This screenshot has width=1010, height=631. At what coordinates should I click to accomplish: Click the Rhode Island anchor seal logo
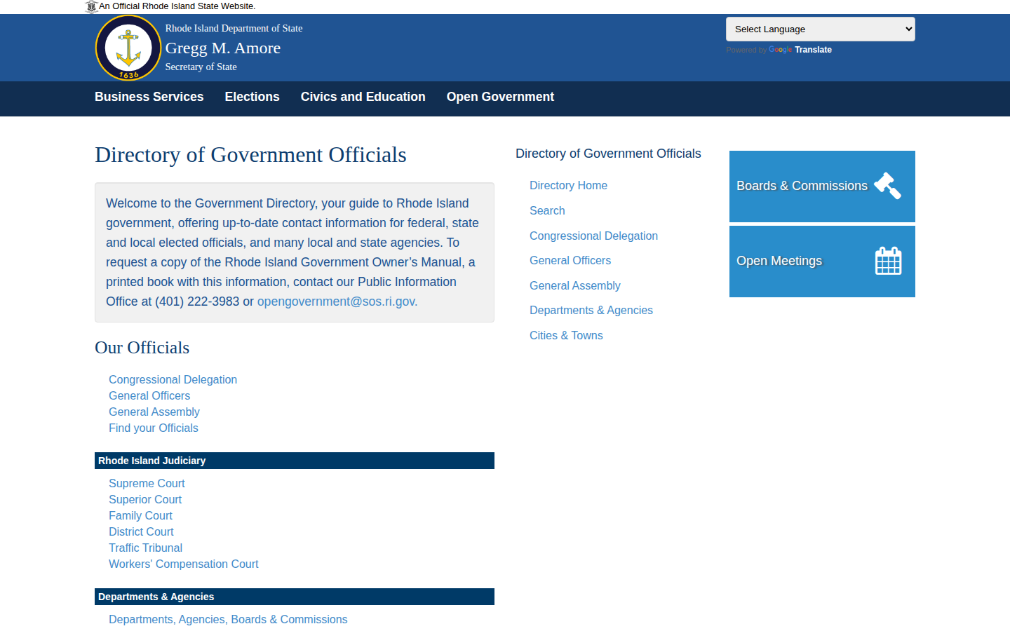click(128, 48)
